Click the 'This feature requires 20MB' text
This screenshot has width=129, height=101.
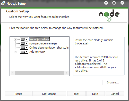tap(96, 64)
